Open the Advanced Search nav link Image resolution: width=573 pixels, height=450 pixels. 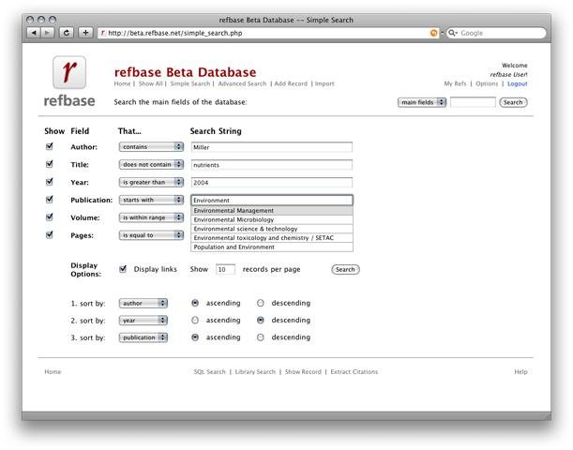[x=242, y=83]
